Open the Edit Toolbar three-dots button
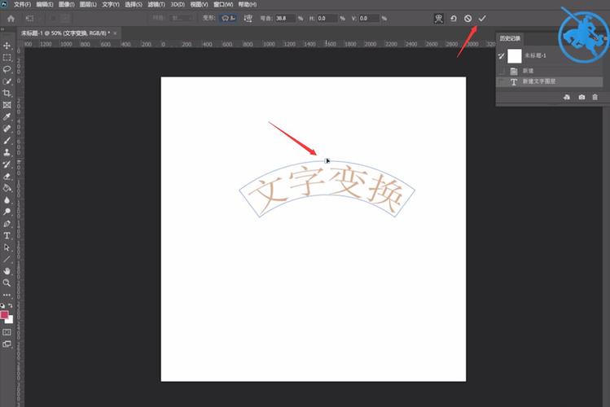This screenshot has width=610, height=407. (x=7, y=295)
